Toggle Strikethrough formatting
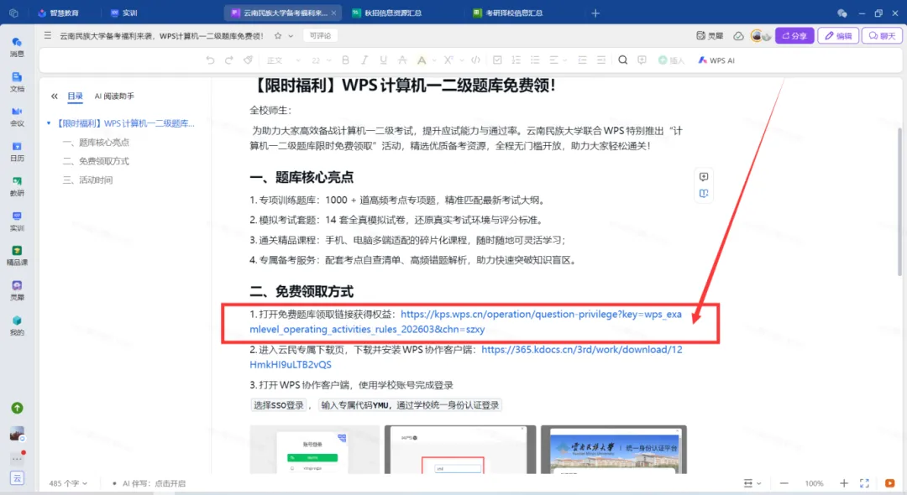This screenshot has height=495, width=907. [x=402, y=60]
